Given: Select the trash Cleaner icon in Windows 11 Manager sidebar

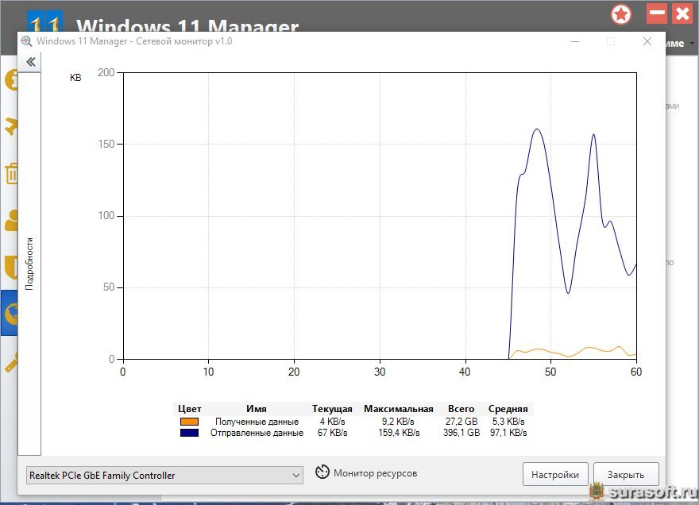Looking at the screenshot, I should tap(12, 173).
